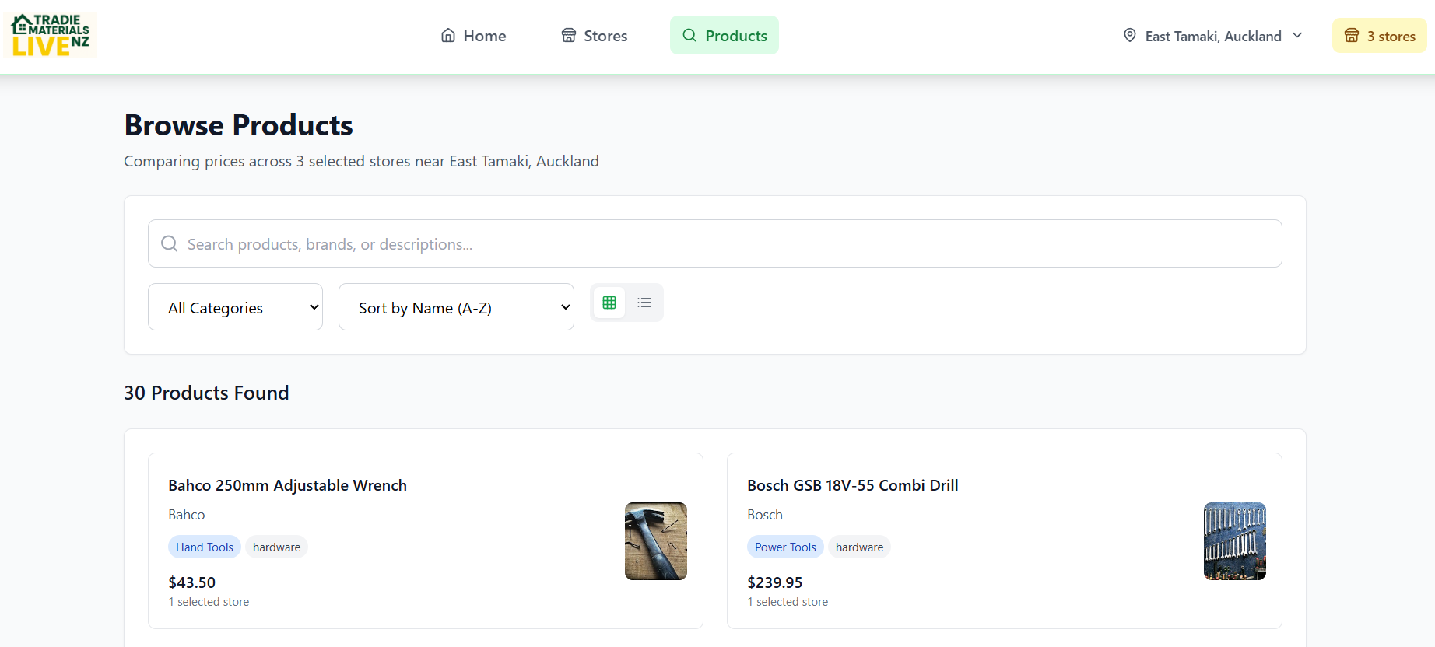Click the Bosch brand name text
The image size is (1435, 647).
click(765, 515)
